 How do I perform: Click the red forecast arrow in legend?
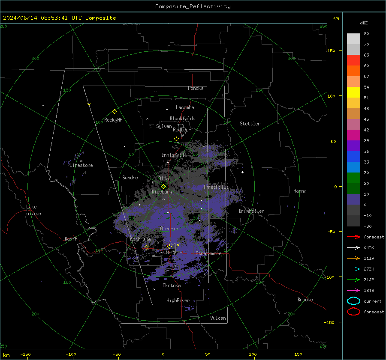pyautogui.click(x=353, y=237)
